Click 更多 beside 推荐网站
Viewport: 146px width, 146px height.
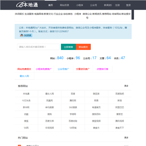126,86
